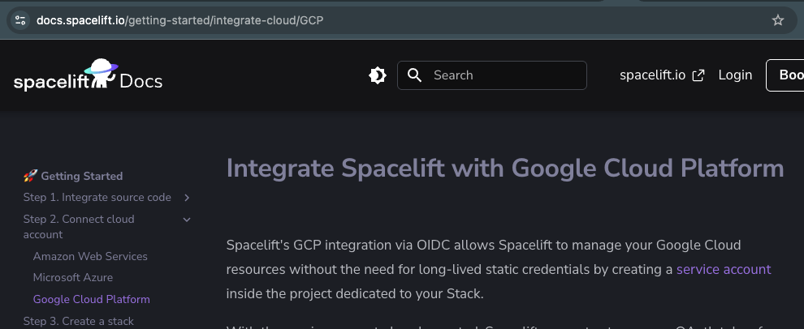The image size is (804, 329).
Task: Bookmark this page with the star icon
Action: [x=778, y=20]
